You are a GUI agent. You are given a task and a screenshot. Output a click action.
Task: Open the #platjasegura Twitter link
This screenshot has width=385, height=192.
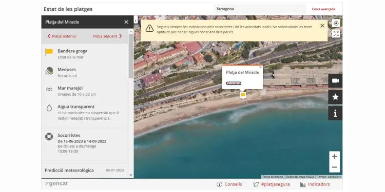275,184
